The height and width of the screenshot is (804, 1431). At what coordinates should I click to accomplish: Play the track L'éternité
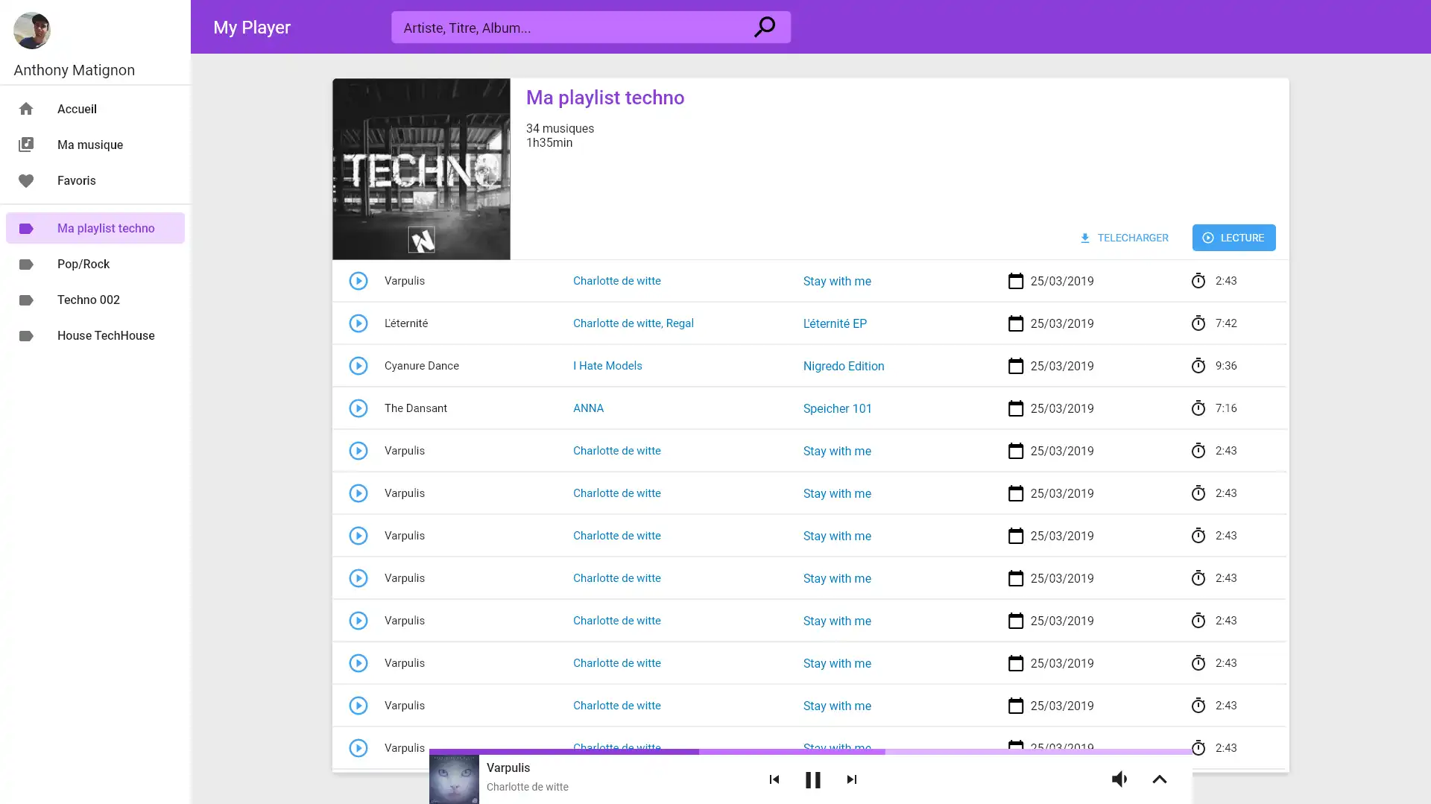(358, 323)
